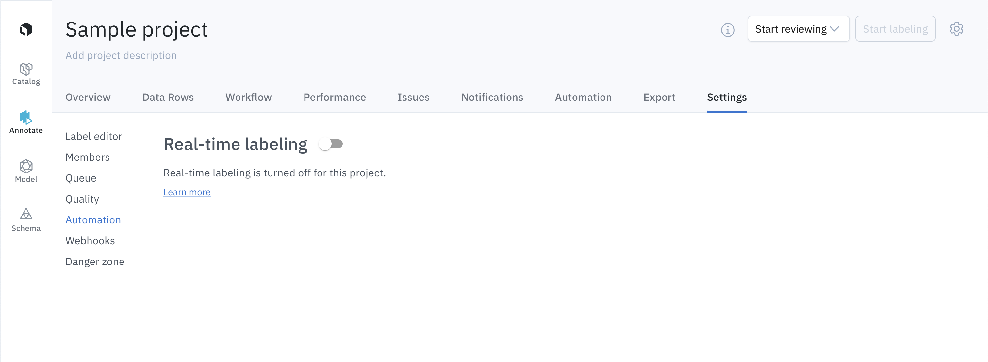Select Danger zone settings section

tap(95, 261)
